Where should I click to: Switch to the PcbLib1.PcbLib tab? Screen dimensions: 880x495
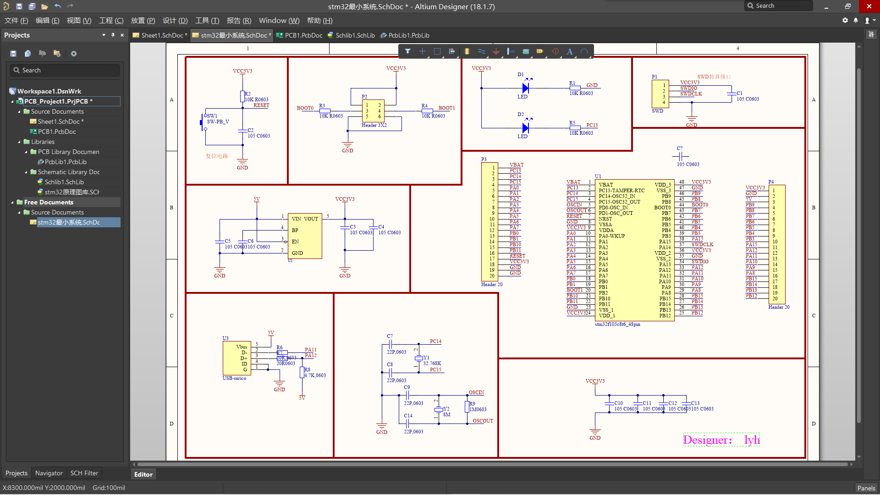pos(405,35)
